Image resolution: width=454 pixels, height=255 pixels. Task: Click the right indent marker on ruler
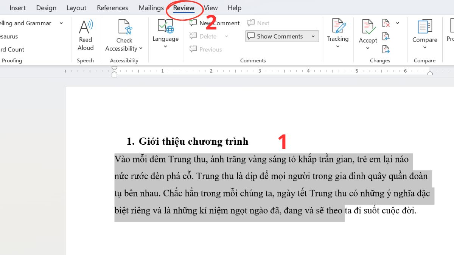[430, 73]
